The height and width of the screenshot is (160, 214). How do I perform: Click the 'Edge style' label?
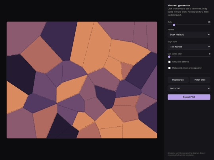click(x=172, y=41)
